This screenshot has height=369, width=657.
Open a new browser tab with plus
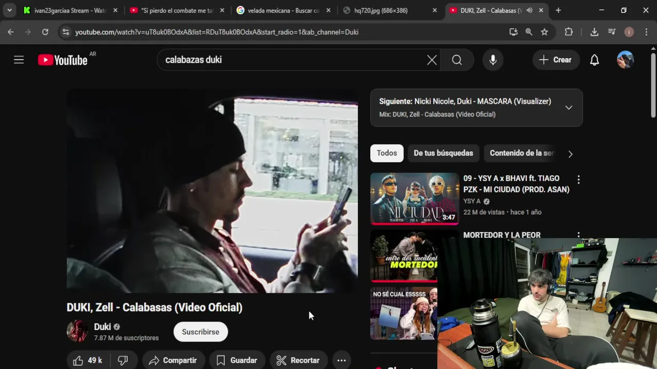558,10
